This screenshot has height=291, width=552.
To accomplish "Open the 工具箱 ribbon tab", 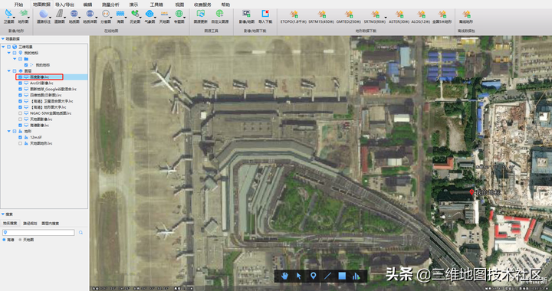I will click(156, 5).
